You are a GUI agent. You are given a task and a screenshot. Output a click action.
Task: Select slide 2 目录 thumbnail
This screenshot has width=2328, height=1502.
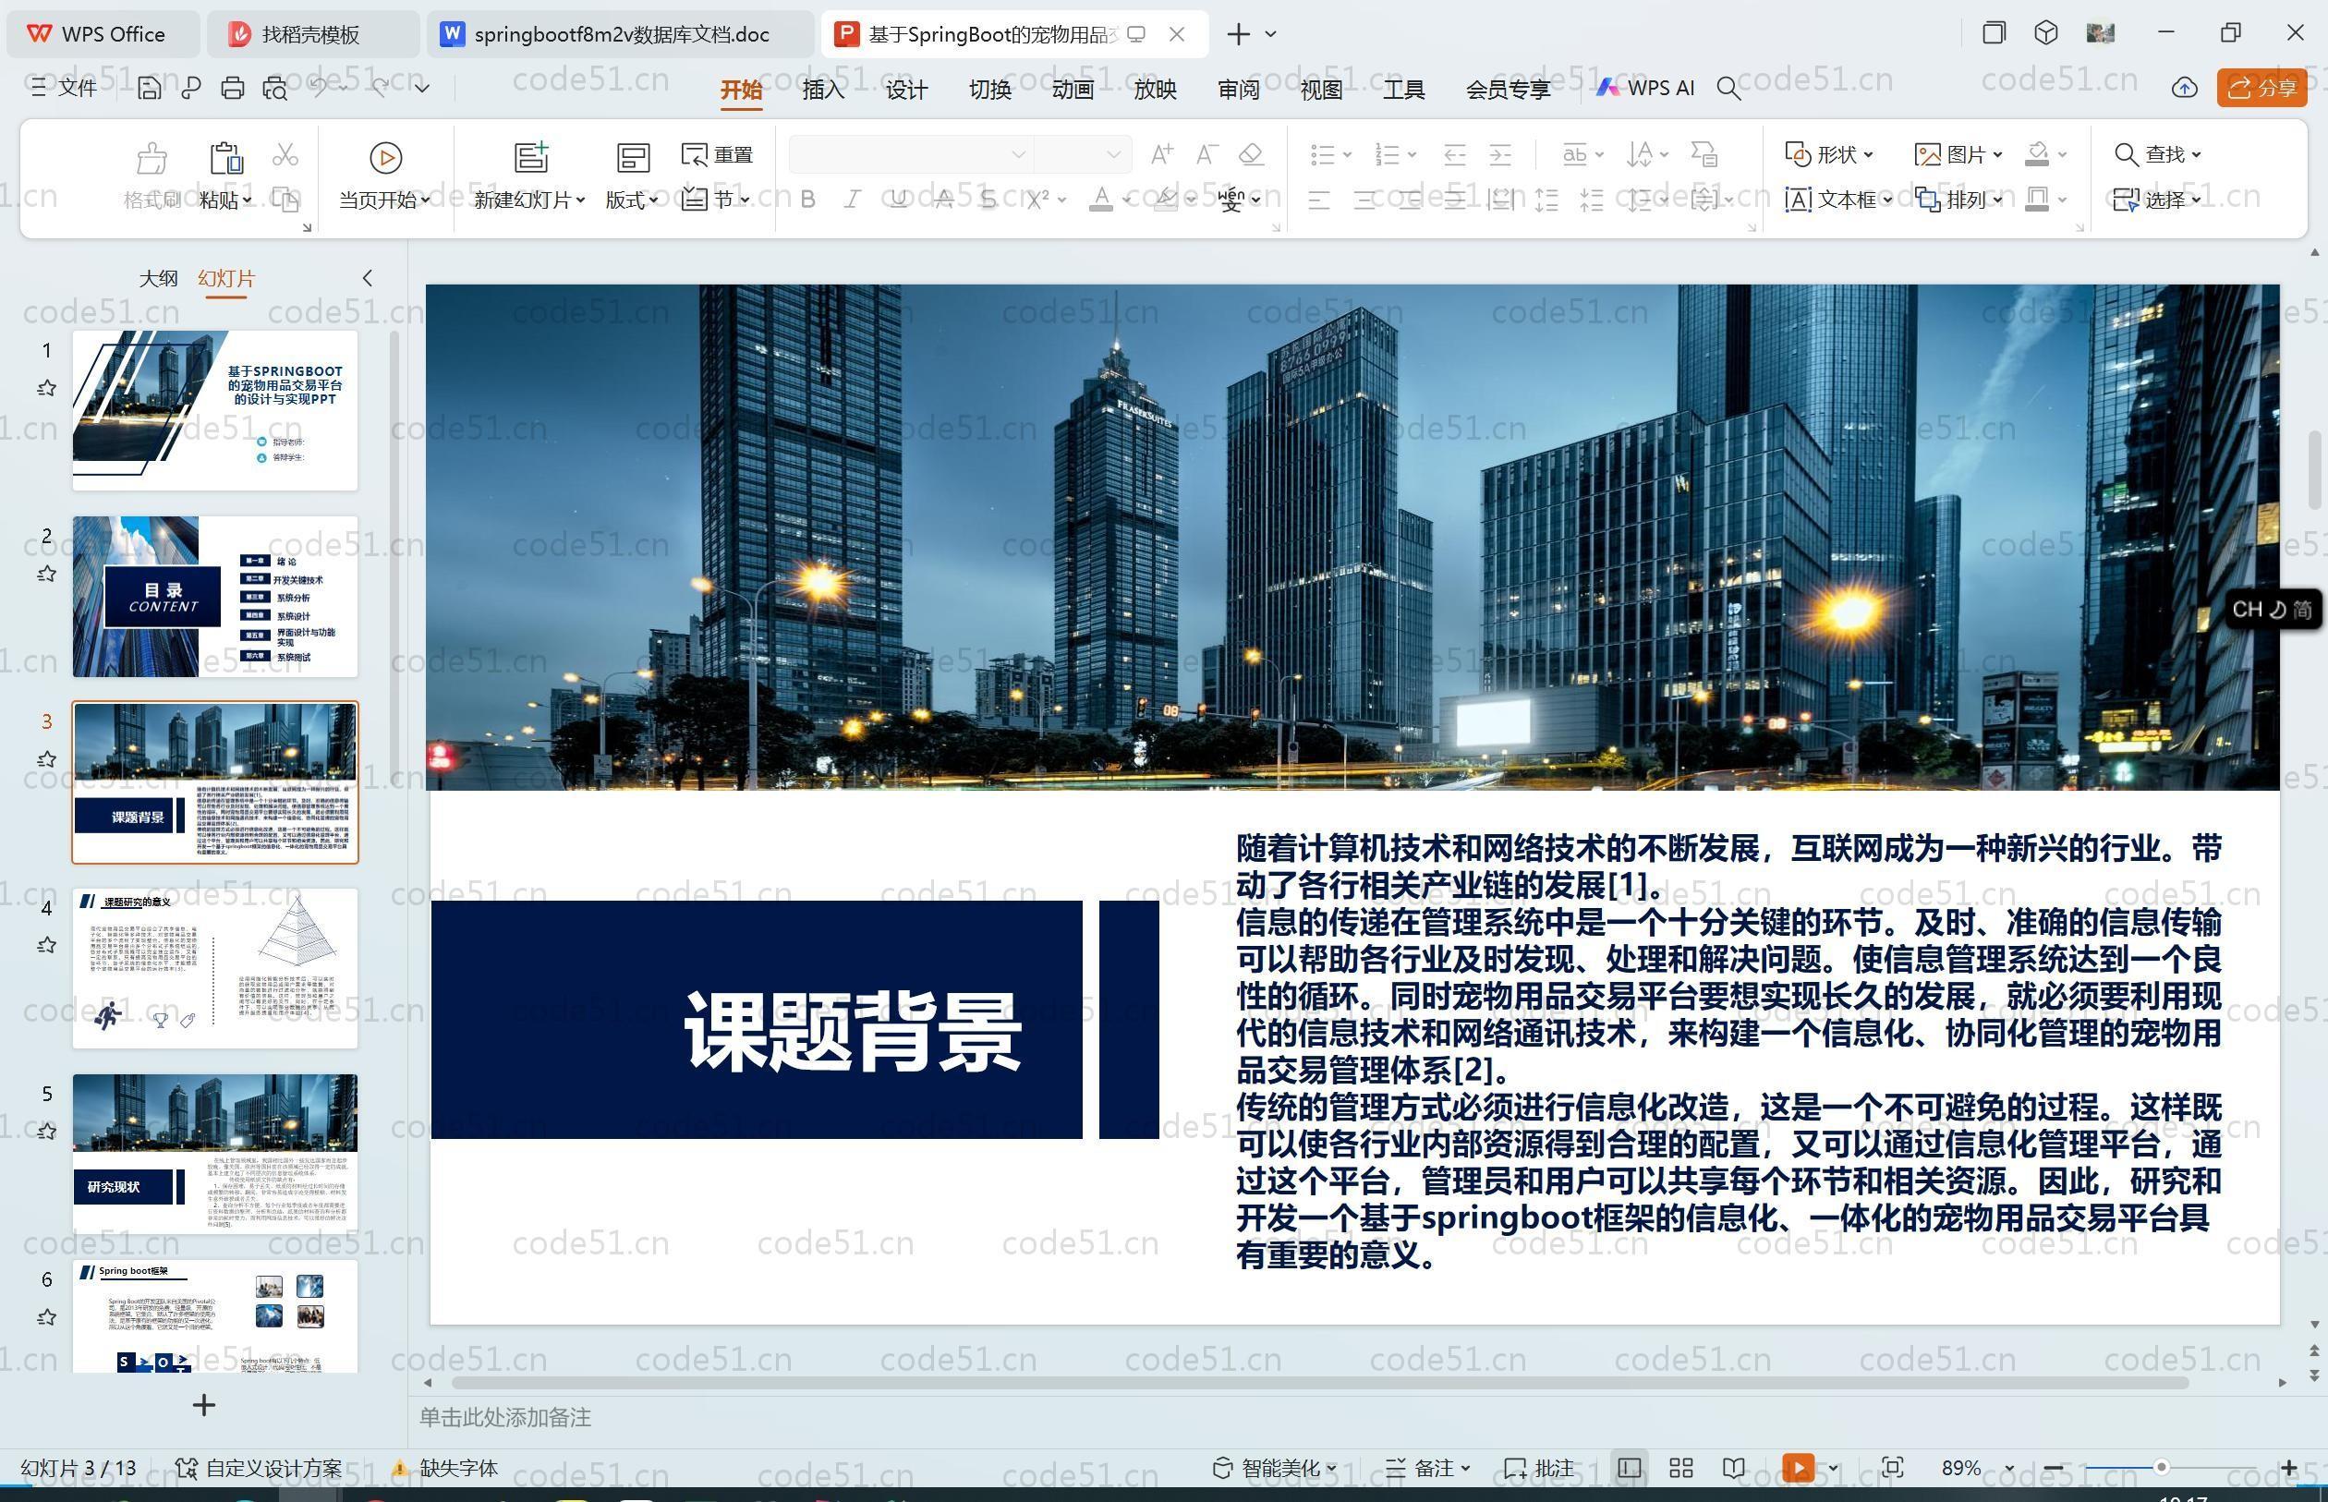click(214, 597)
